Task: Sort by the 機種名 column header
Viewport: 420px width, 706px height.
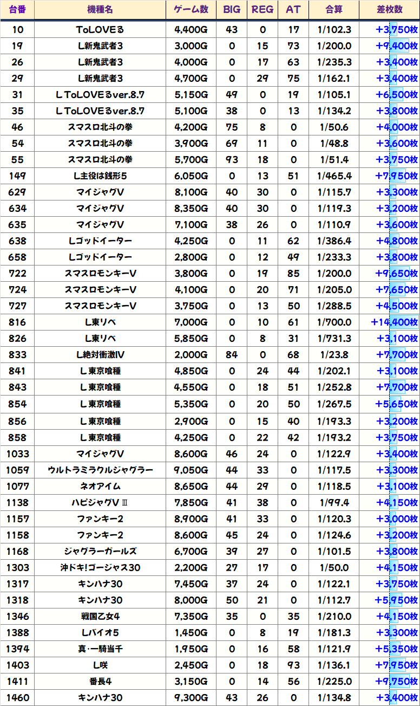Action: click(100, 10)
